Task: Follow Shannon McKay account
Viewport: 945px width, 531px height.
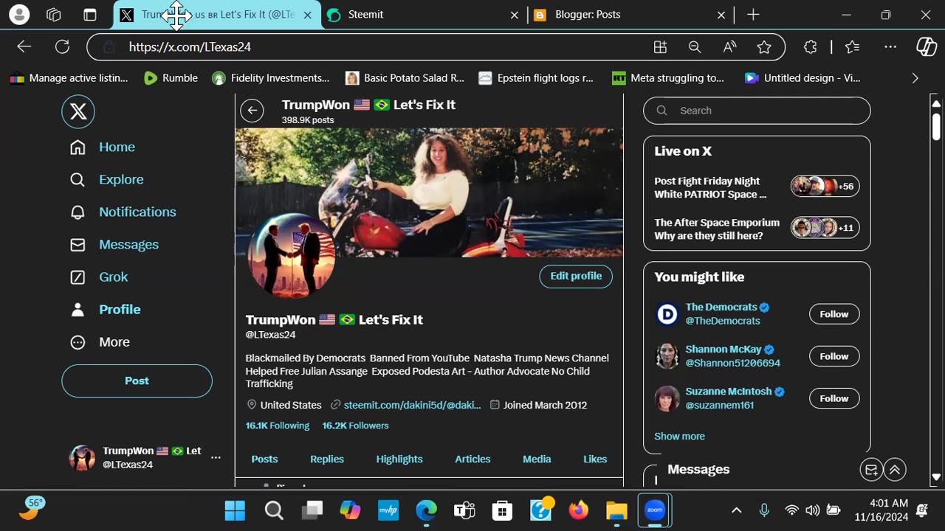Action: (x=834, y=356)
